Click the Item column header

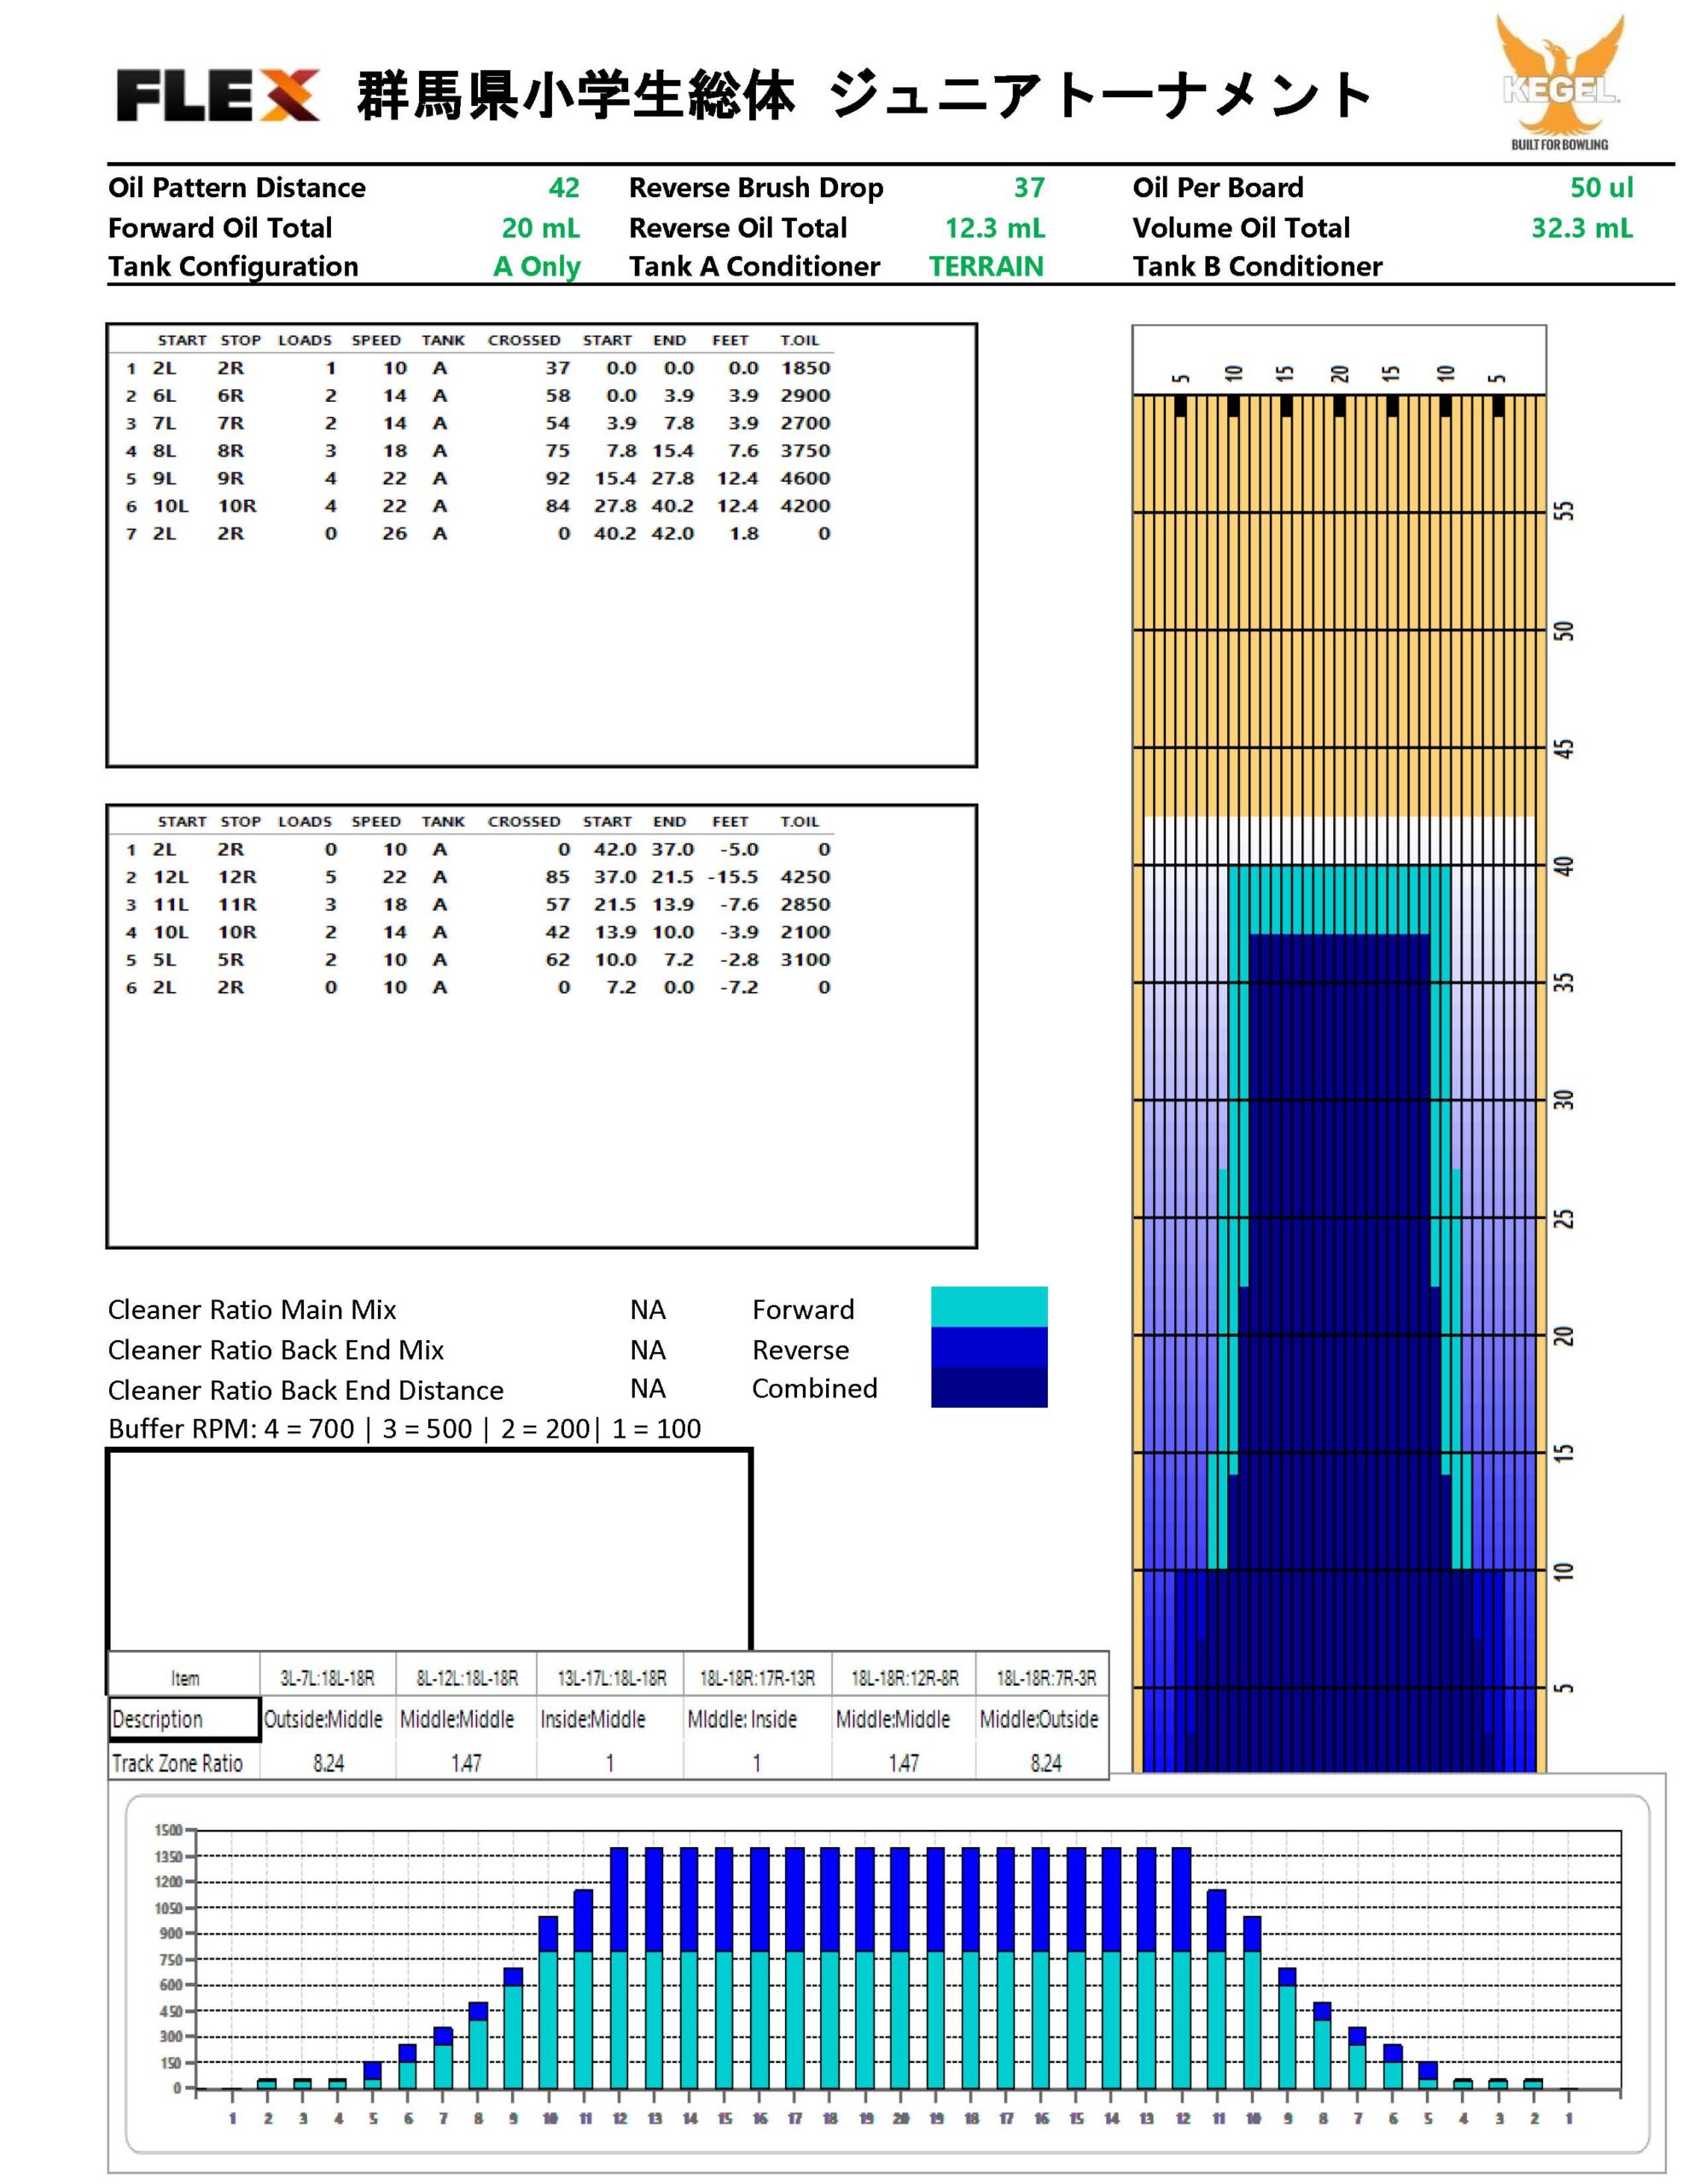pos(185,1679)
